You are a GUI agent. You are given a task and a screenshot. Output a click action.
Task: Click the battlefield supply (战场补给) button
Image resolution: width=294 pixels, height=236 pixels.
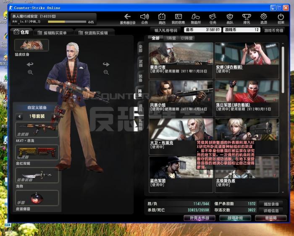(x=235, y=218)
